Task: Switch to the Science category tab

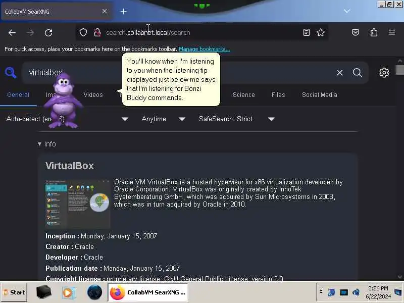Action: 243,95
